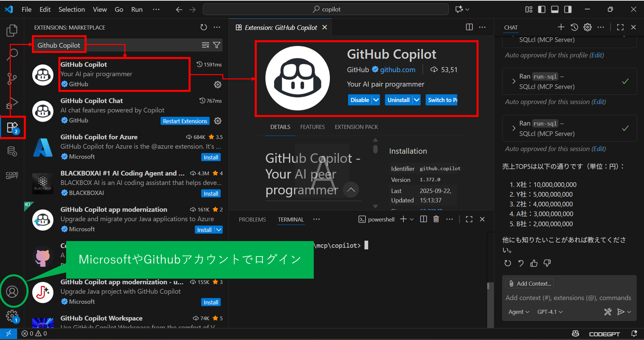Split the editor right
The width and height of the screenshot is (644, 340).
point(469,27)
